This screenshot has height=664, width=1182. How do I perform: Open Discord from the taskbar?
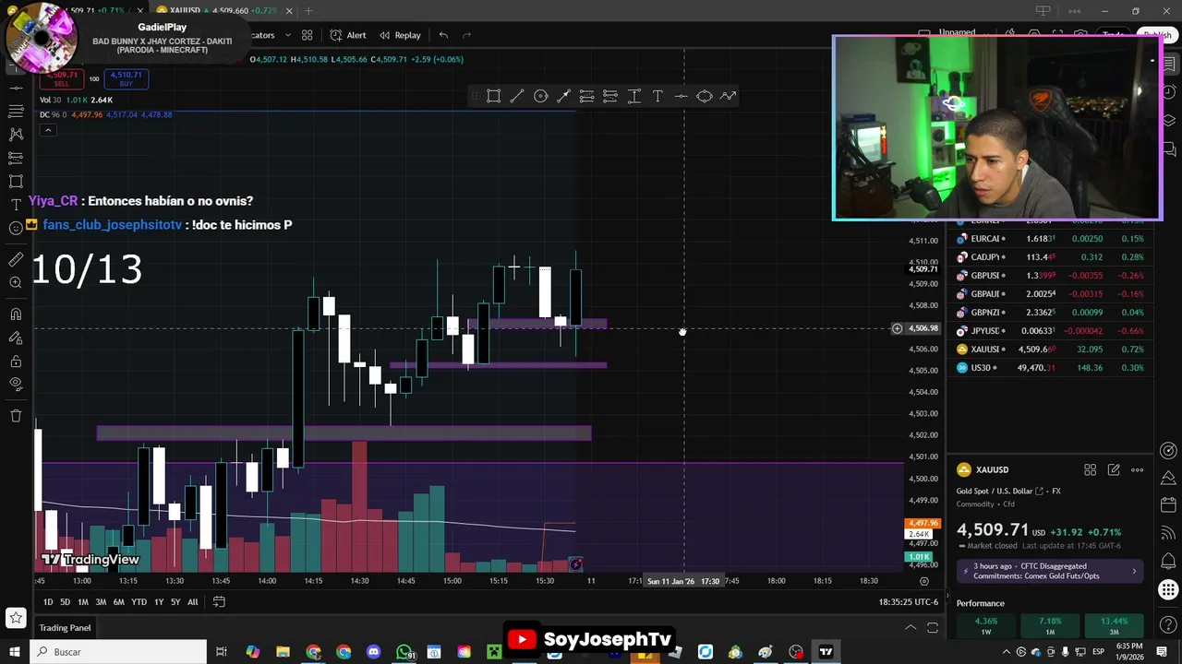point(374,652)
